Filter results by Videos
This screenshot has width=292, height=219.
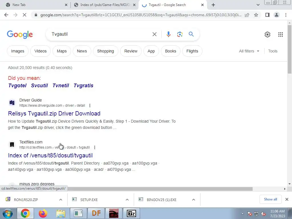pos(40,51)
